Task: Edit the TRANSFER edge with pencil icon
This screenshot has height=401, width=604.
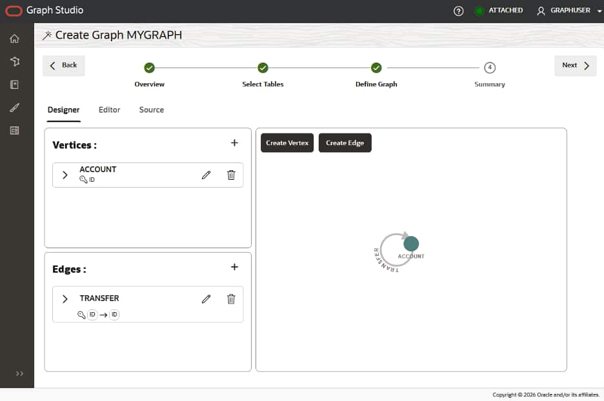Action: point(206,299)
